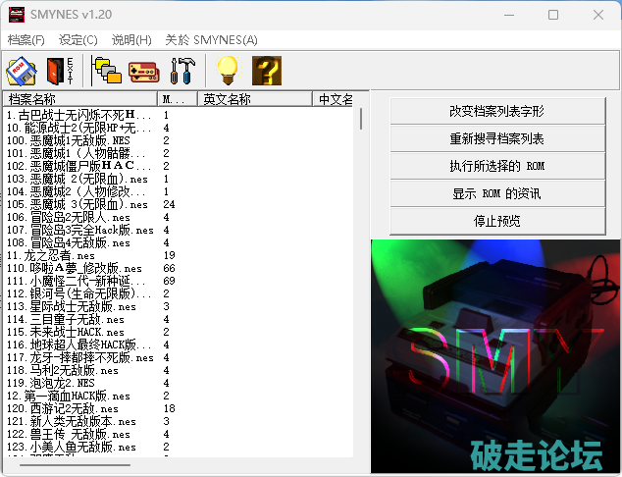Open the 档案(F) menu

[26, 39]
